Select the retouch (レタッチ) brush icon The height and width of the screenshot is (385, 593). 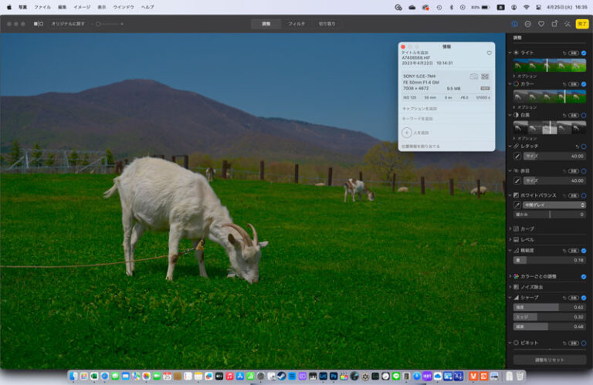[517, 157]
